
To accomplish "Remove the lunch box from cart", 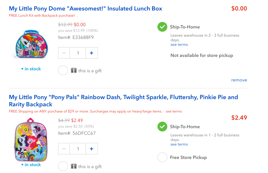I will (x=239, y=80).
